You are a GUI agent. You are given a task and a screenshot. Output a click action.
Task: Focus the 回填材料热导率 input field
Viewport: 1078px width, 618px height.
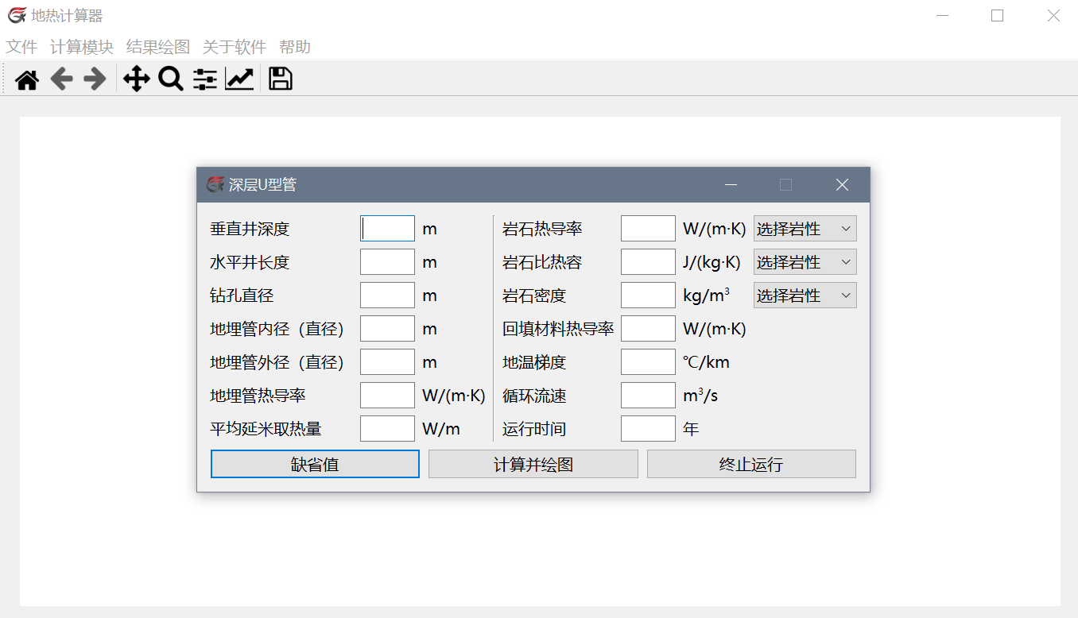tap(648, 329)
